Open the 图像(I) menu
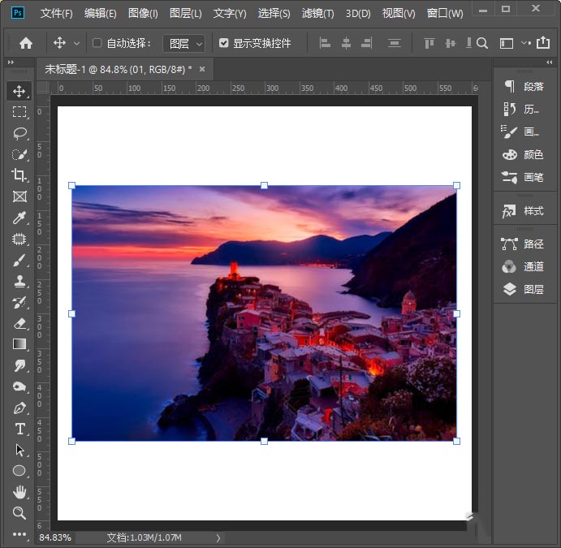This screenshot has width=561, height=548. click(143, 14)
